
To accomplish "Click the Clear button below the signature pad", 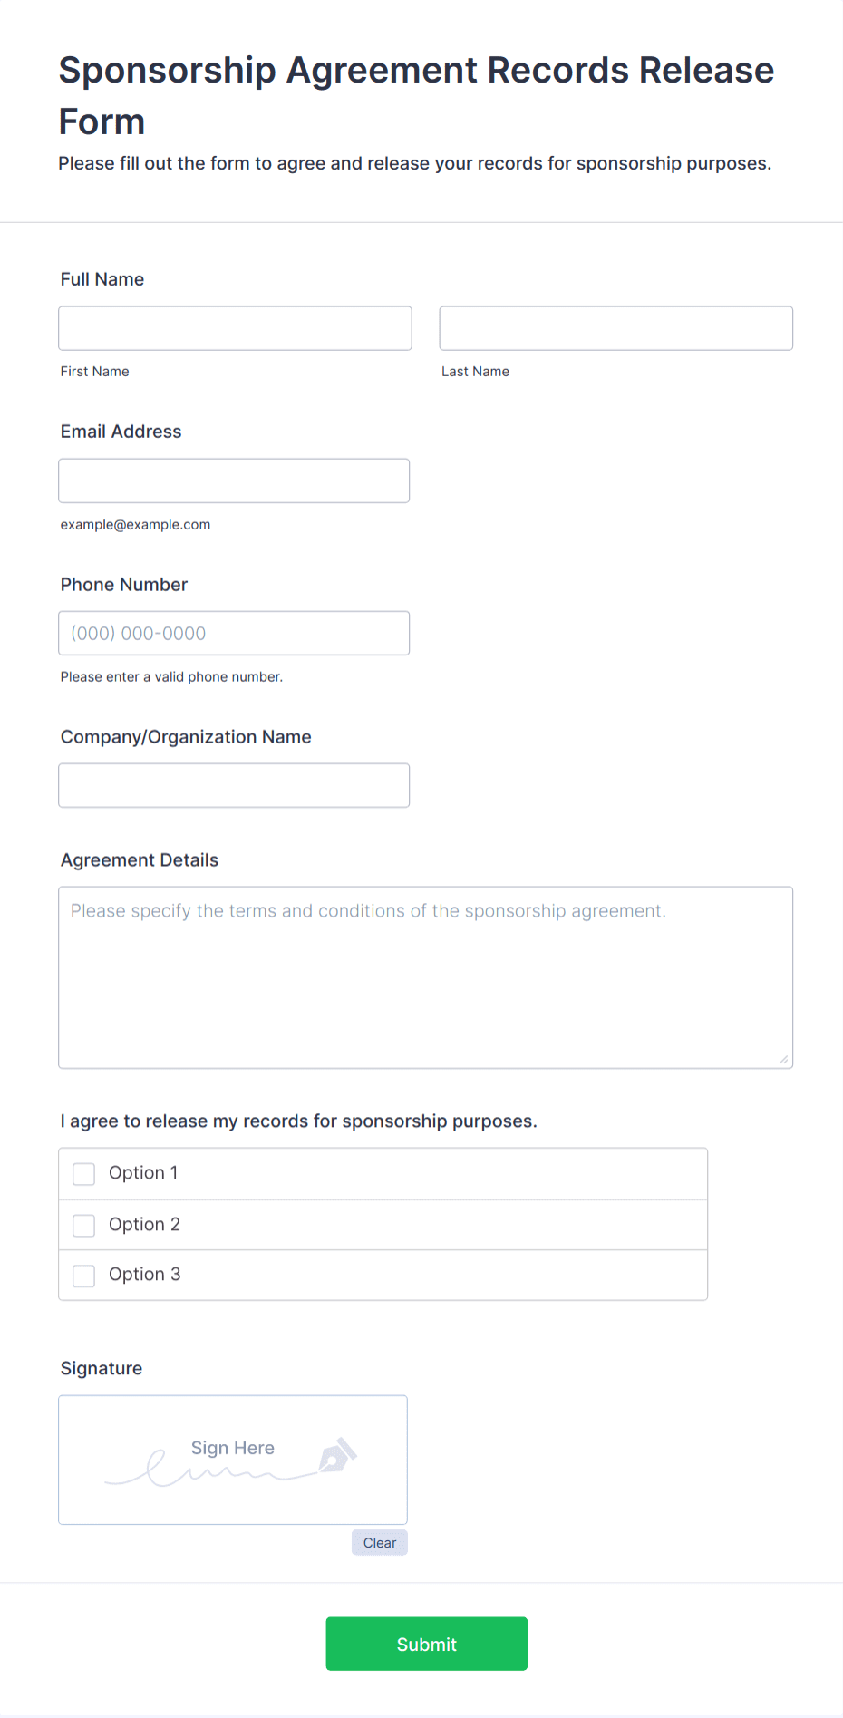I will pos(379,1542).
